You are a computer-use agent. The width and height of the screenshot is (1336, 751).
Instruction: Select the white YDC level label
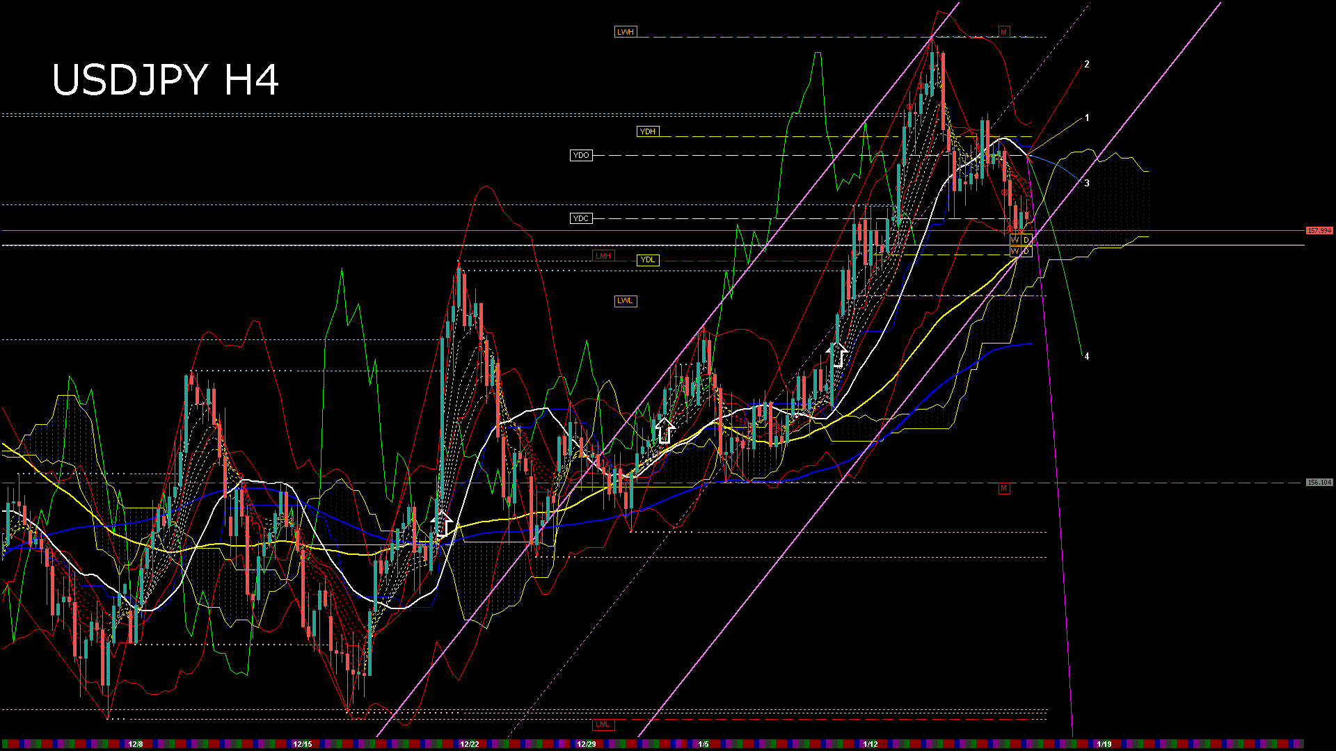581,218
